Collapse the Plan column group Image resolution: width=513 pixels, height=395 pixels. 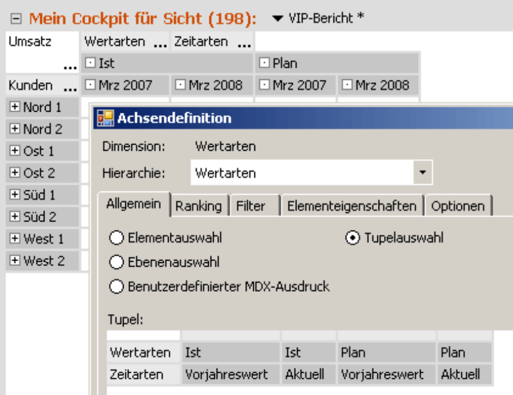click(264, 63)
